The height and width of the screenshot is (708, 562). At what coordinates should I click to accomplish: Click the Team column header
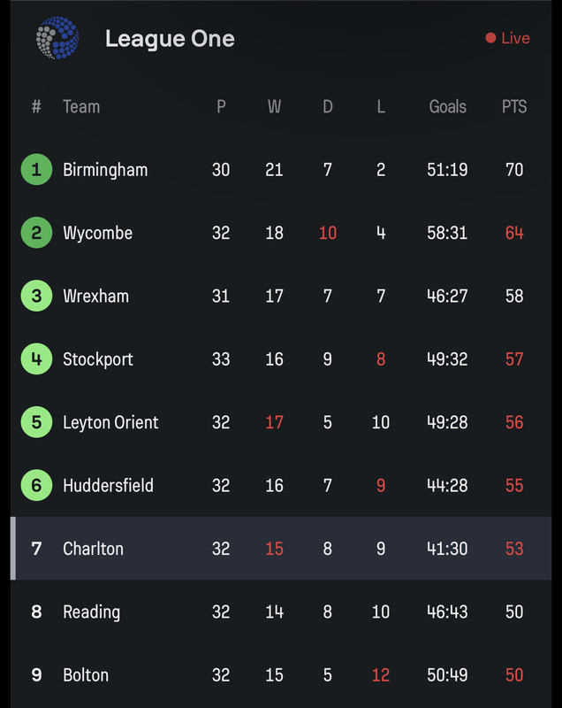point(81,107)
